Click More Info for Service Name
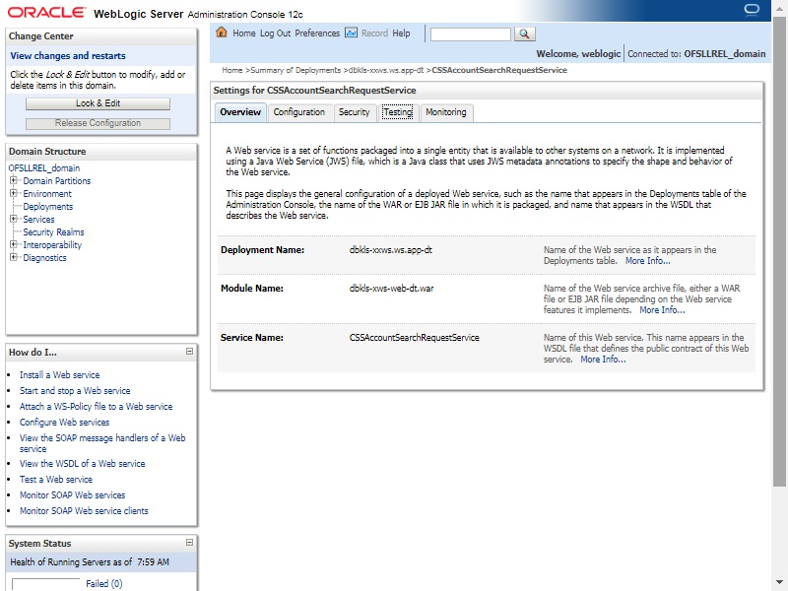Screen dimensions: 788x591 tap(603, 360)
